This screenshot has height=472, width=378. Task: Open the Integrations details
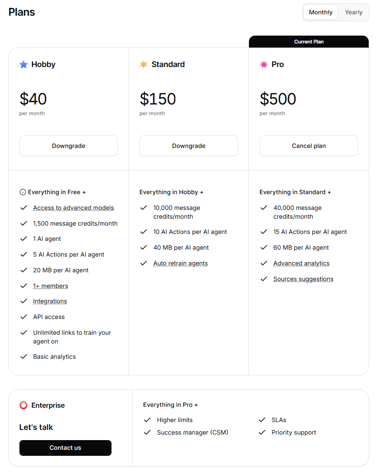pos(50,301)
